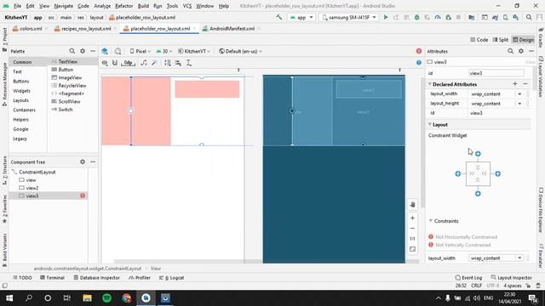Open Event Log
Image resolution: width=545 pixels, height=306 pixels.
468,278
